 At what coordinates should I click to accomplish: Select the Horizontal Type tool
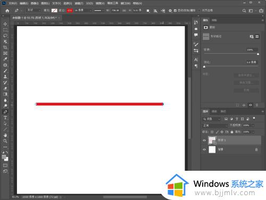click(x=5, y=118)
